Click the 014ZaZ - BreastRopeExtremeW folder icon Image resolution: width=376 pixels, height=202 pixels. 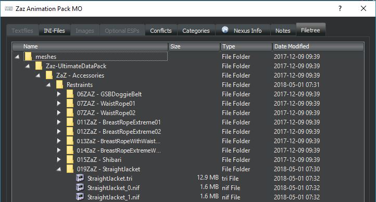tap(70, 150)
